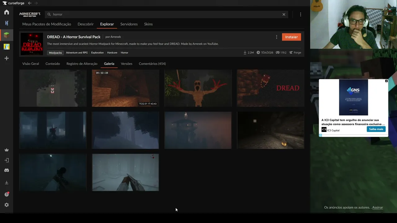Click the Forge anvil icon
The image size is (397, 223).
[291, 53]
